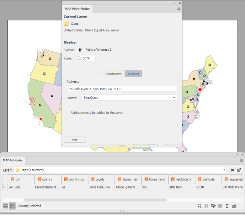This screenshot has width=245, height=216.
Task: Click the string type icon on county column
Action: pos(93,179)
